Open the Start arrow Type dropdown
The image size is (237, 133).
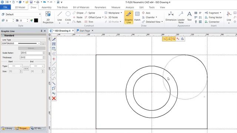tap(21, 66)
